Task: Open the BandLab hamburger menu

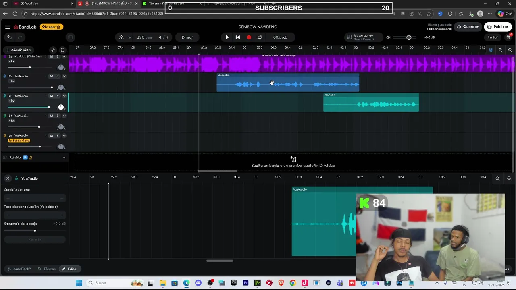Action: click(x=8, y=27)
